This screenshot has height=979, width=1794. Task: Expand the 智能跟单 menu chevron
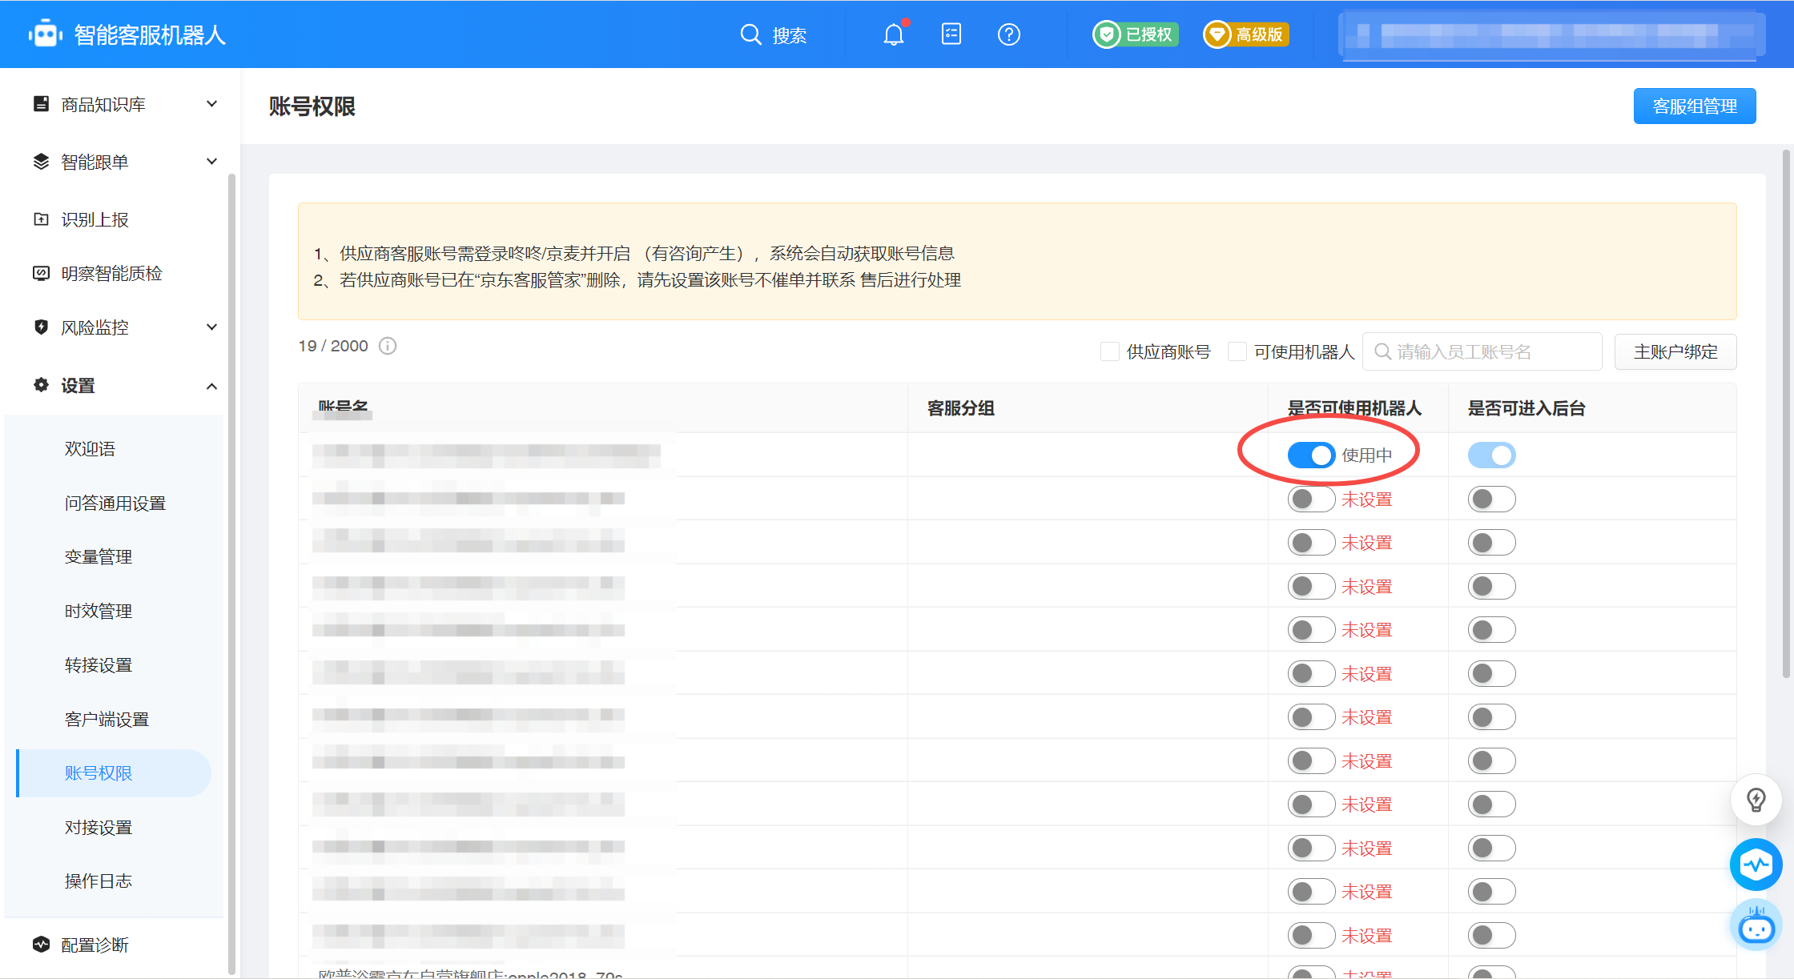[x=211, y=162]
